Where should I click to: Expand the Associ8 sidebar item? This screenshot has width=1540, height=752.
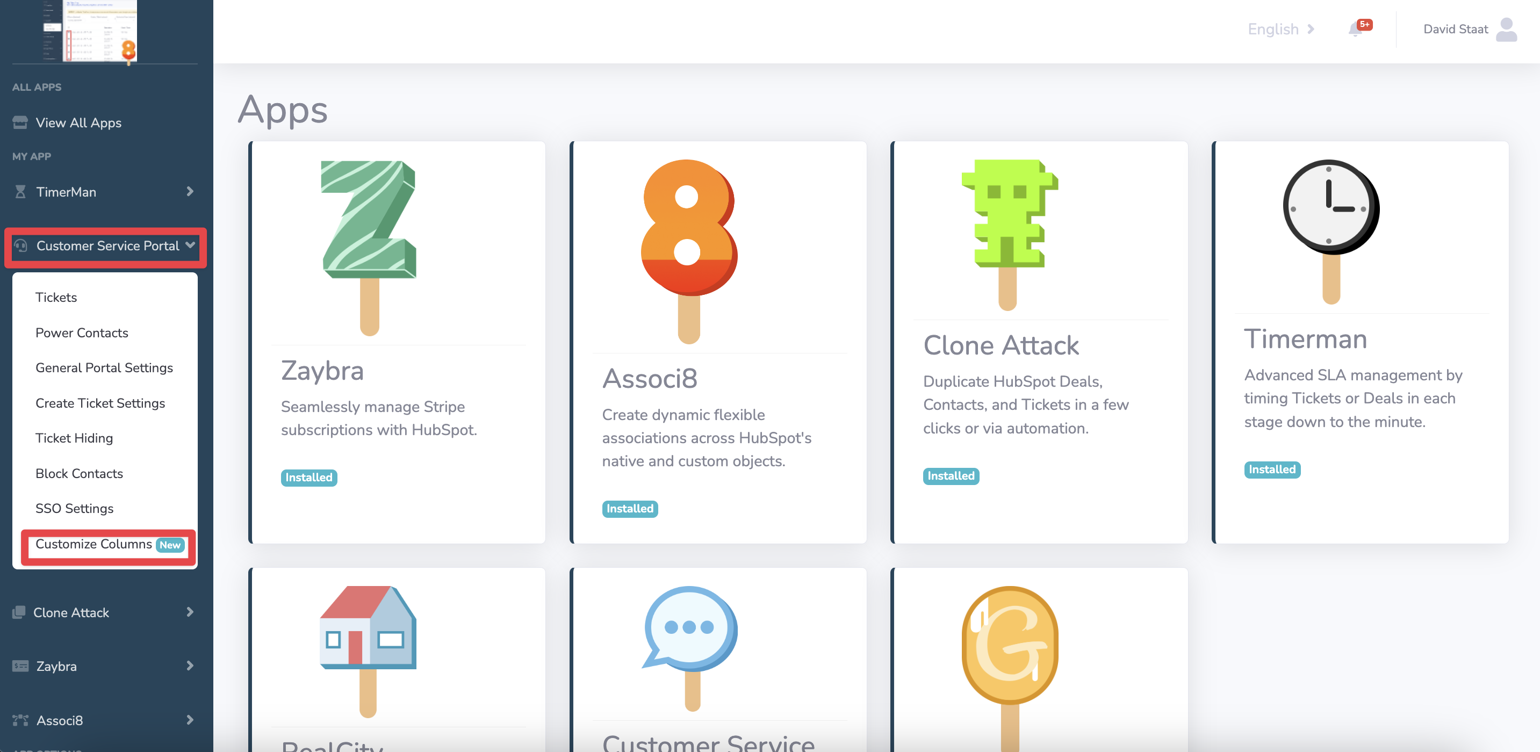pyautogui.click(x=105, y=720)
